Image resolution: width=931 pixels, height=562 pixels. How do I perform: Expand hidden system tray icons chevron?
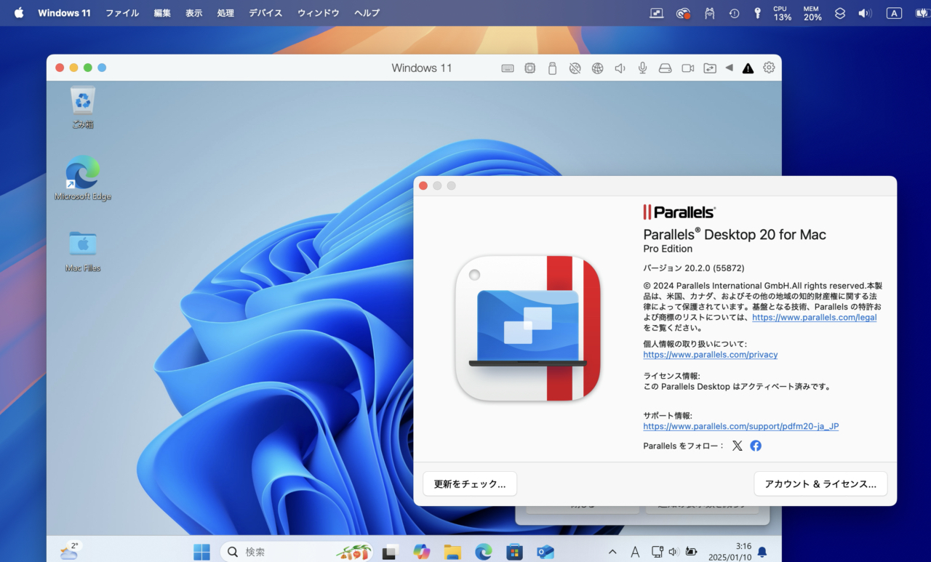pos(612,552)
